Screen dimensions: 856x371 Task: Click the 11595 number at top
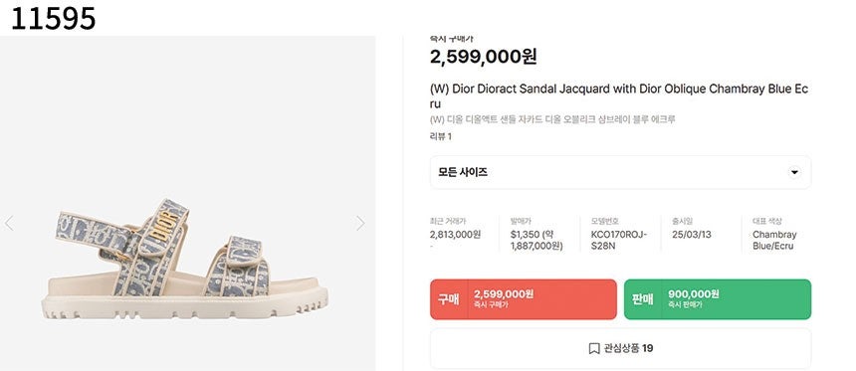click(x=53, y=18)
